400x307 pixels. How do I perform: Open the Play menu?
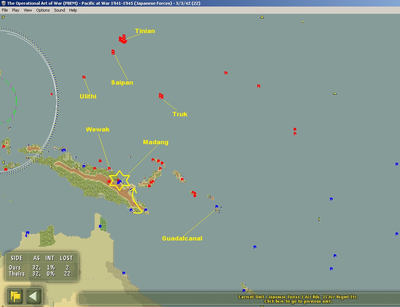(16, 10)
